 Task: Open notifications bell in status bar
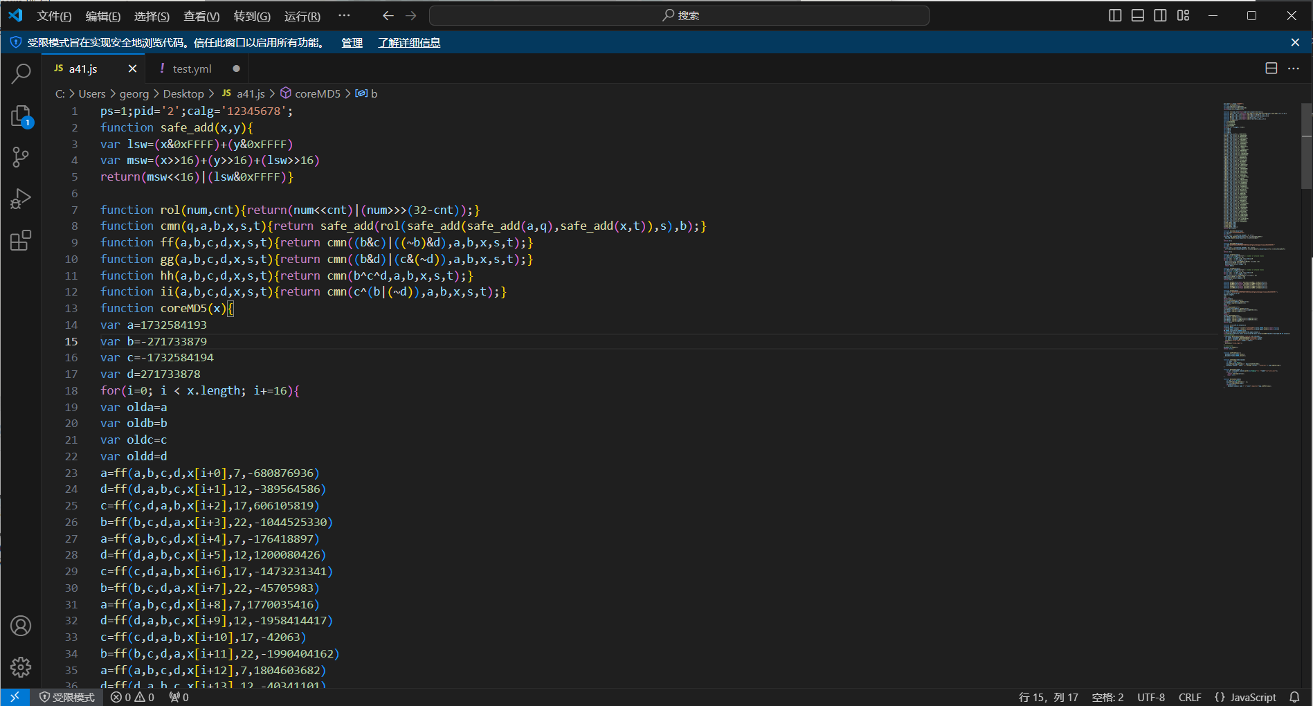coord(1294,697)
